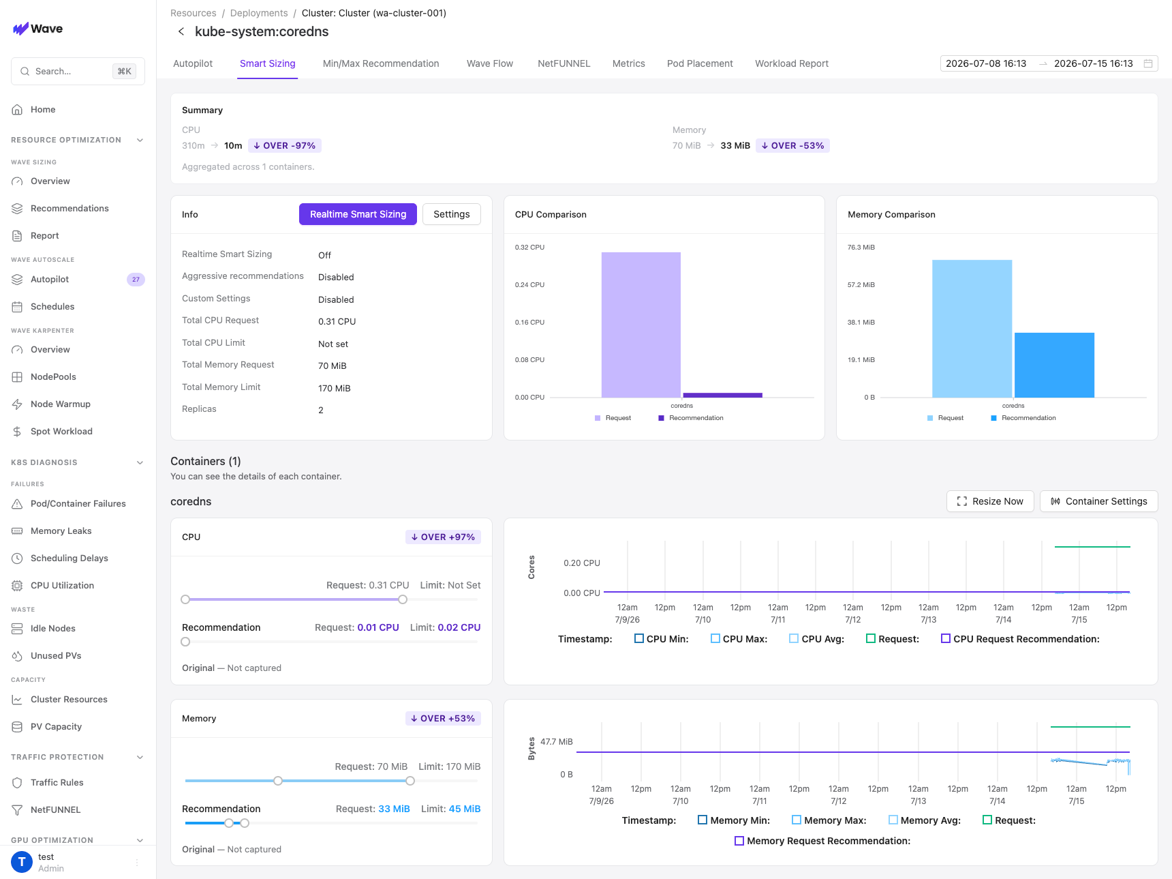Collapse the Resource Optimization section
Viewport: 1172px width, 879px height.
pos(140,140)
